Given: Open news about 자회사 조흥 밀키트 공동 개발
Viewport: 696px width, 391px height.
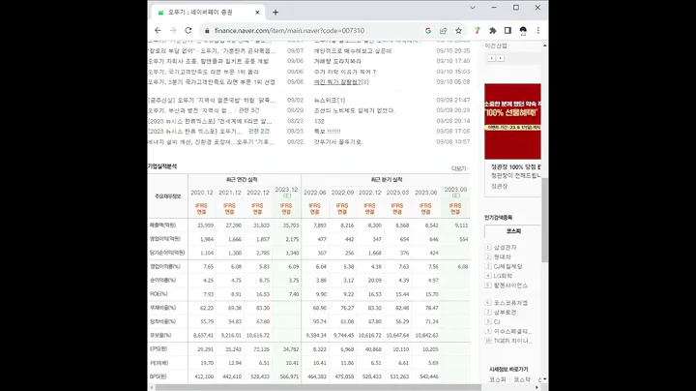Looking at the screenshot, I should (208, 61).
